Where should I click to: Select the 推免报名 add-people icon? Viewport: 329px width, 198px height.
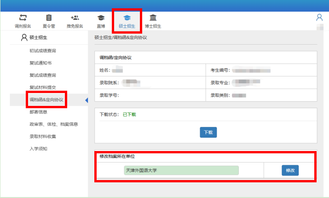pyautogui.click(x=75, y=17)
